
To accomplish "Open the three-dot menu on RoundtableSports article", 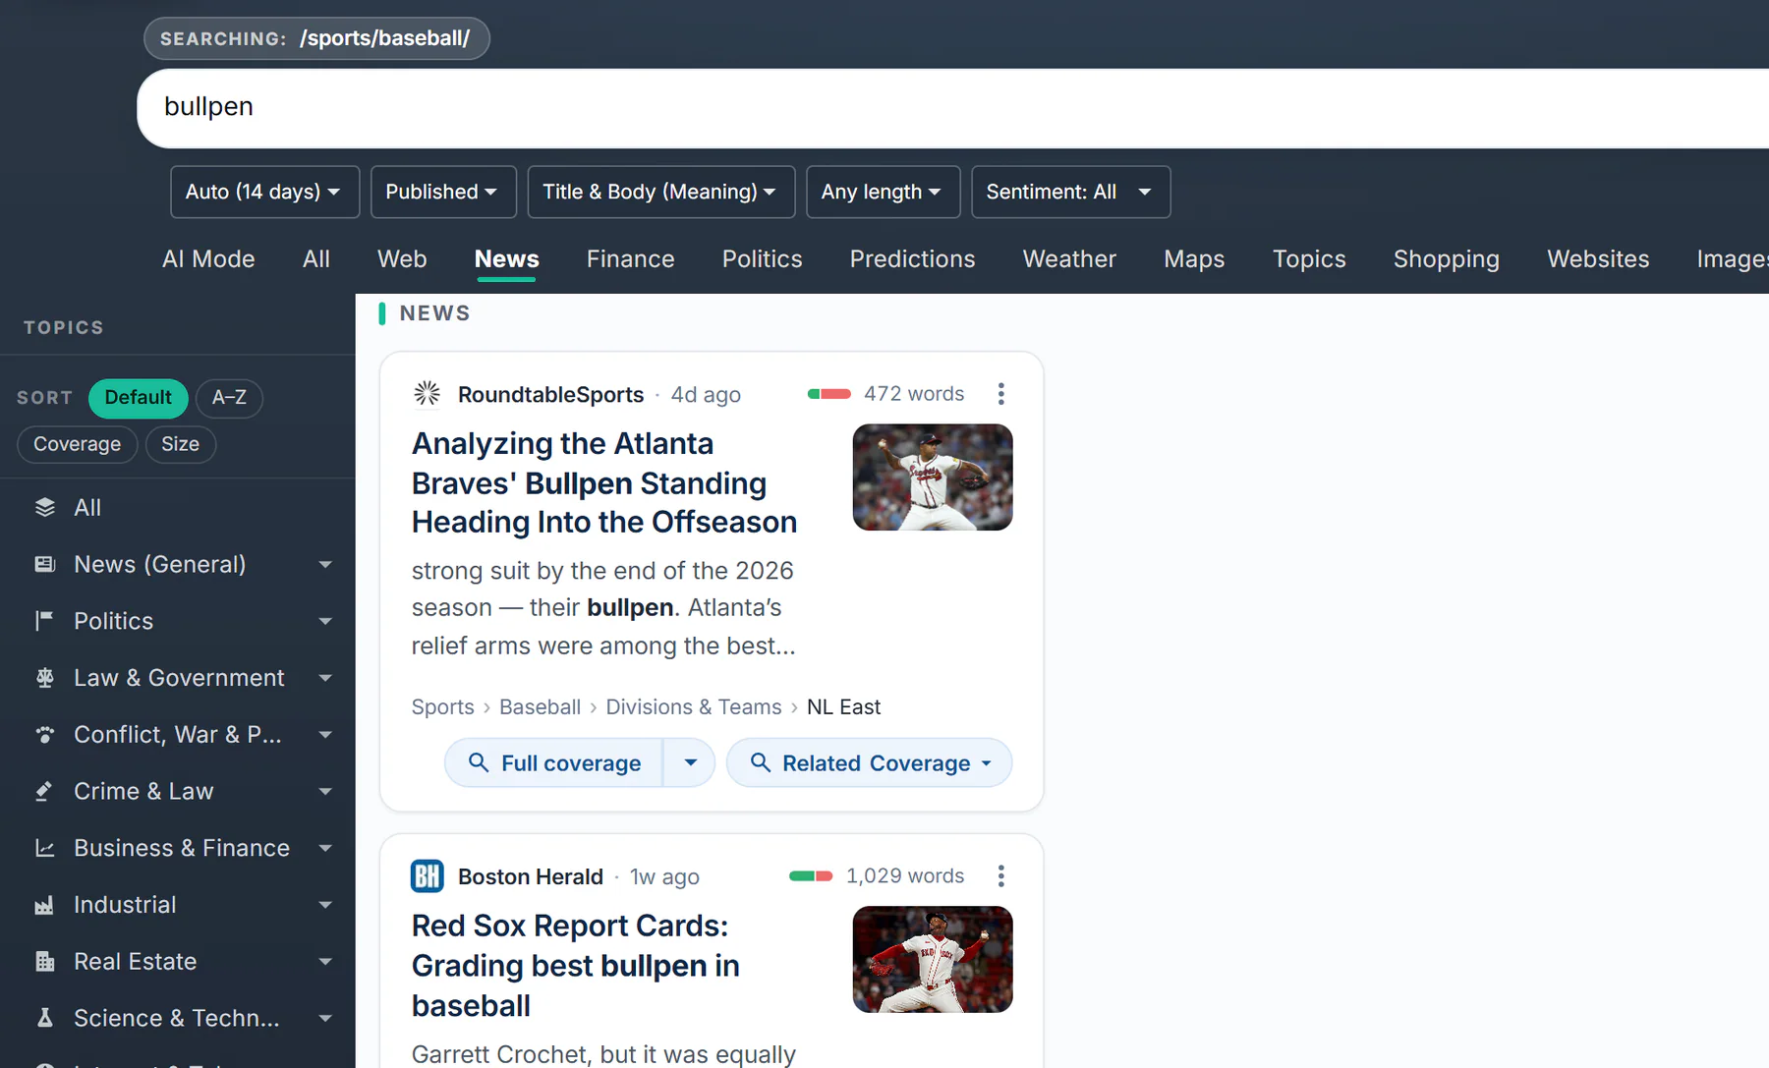I will coord(1000,394).
